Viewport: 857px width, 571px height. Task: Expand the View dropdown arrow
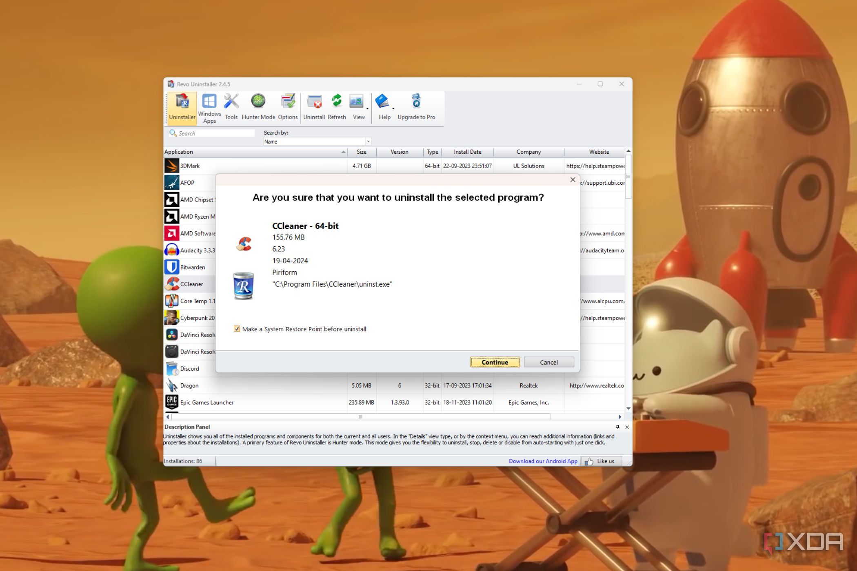click(368, 108)
